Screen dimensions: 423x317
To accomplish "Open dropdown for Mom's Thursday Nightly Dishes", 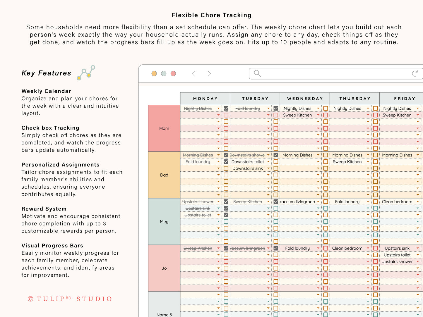I will pos(368,108).
